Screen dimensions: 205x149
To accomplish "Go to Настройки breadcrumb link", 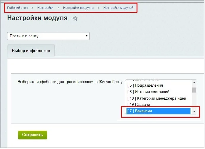I will 45,7.
